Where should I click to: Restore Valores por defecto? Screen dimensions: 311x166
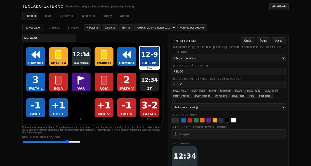tap(192, 28)
